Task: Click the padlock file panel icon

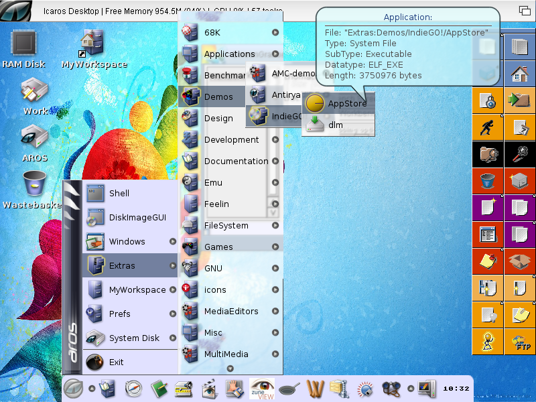Action: click(488, 100)
